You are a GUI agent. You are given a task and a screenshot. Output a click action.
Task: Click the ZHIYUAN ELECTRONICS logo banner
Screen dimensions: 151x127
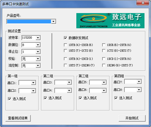pyautogui.click(x=110, y=21)
